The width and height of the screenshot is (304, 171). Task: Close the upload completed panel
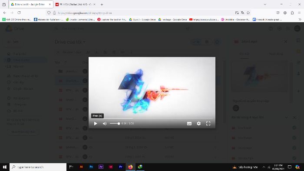(x=294, y=117)
